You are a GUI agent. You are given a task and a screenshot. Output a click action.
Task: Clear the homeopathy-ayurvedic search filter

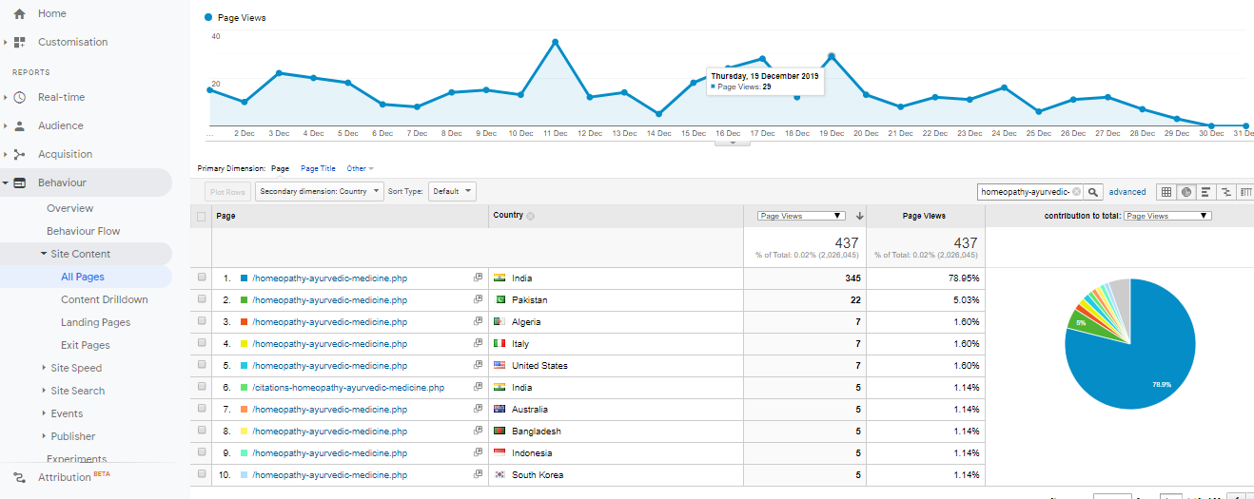click(x=1076, y=192)
